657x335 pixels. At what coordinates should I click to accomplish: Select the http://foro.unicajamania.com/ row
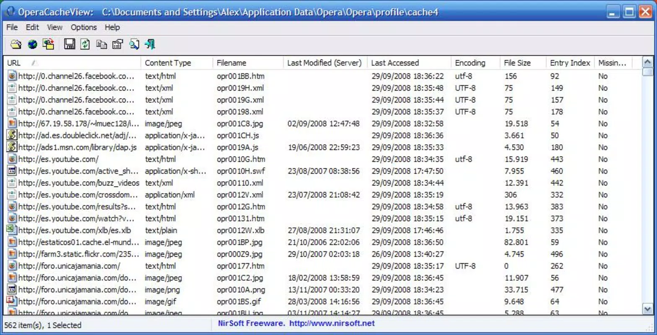pos(323,266)
